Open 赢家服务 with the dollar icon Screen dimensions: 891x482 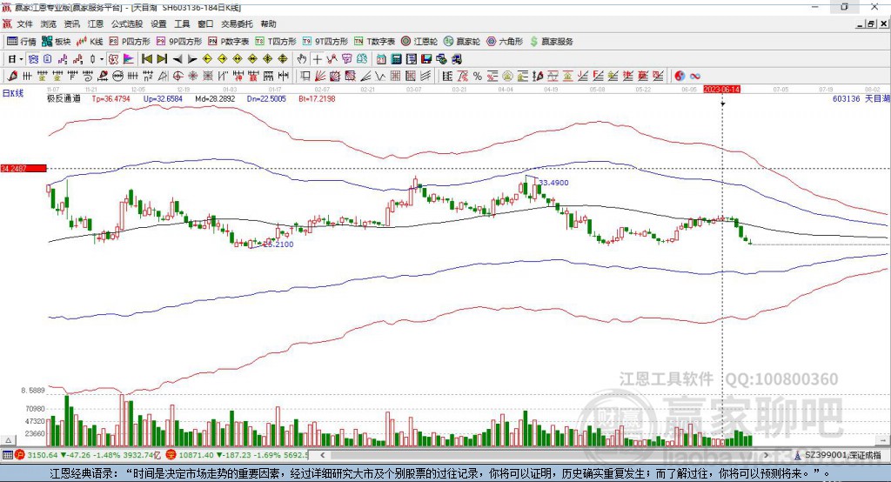(551, 42)
